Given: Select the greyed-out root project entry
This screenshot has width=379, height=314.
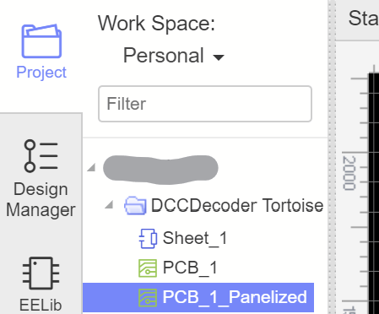Looking at the screenshot, I should [160, 168].
